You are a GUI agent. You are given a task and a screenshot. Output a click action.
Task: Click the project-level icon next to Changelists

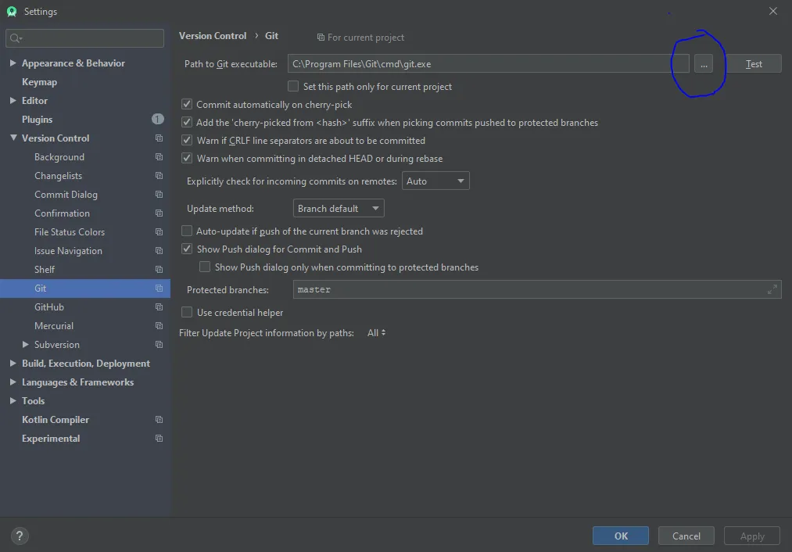[159, 176]
